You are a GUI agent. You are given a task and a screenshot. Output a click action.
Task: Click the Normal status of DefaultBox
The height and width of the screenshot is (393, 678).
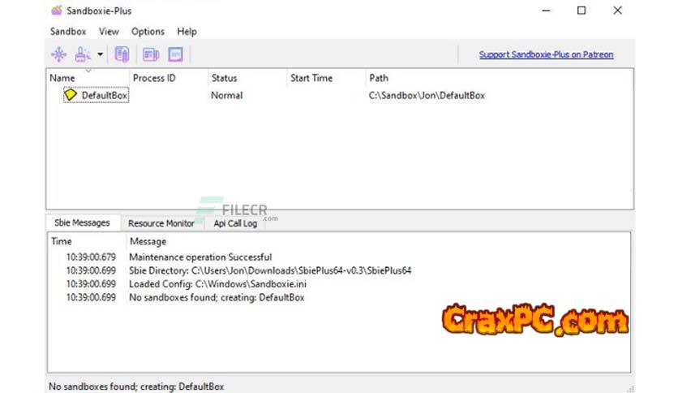pos(226,95)
